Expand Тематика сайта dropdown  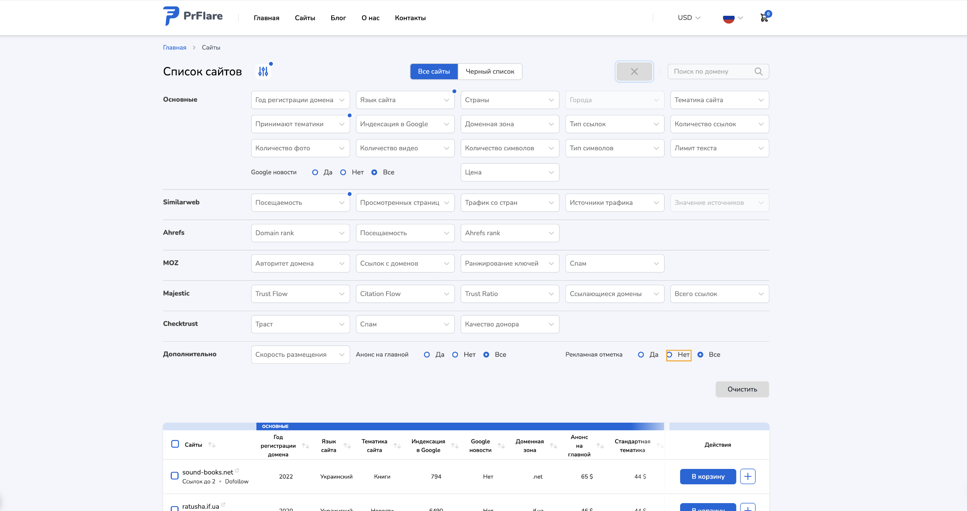coord(720,100)
